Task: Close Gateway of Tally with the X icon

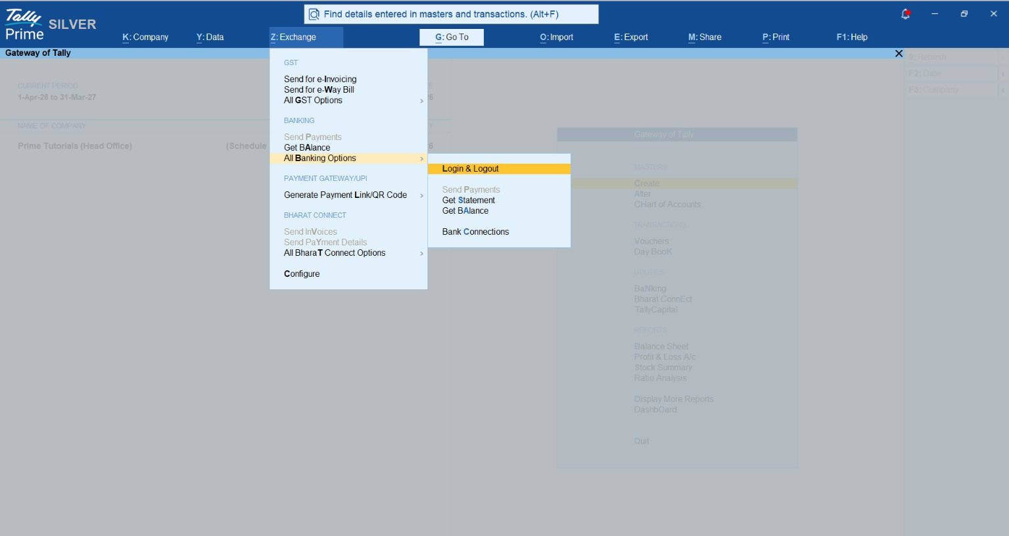Action: pyautogui.click(x=899, y=53)
